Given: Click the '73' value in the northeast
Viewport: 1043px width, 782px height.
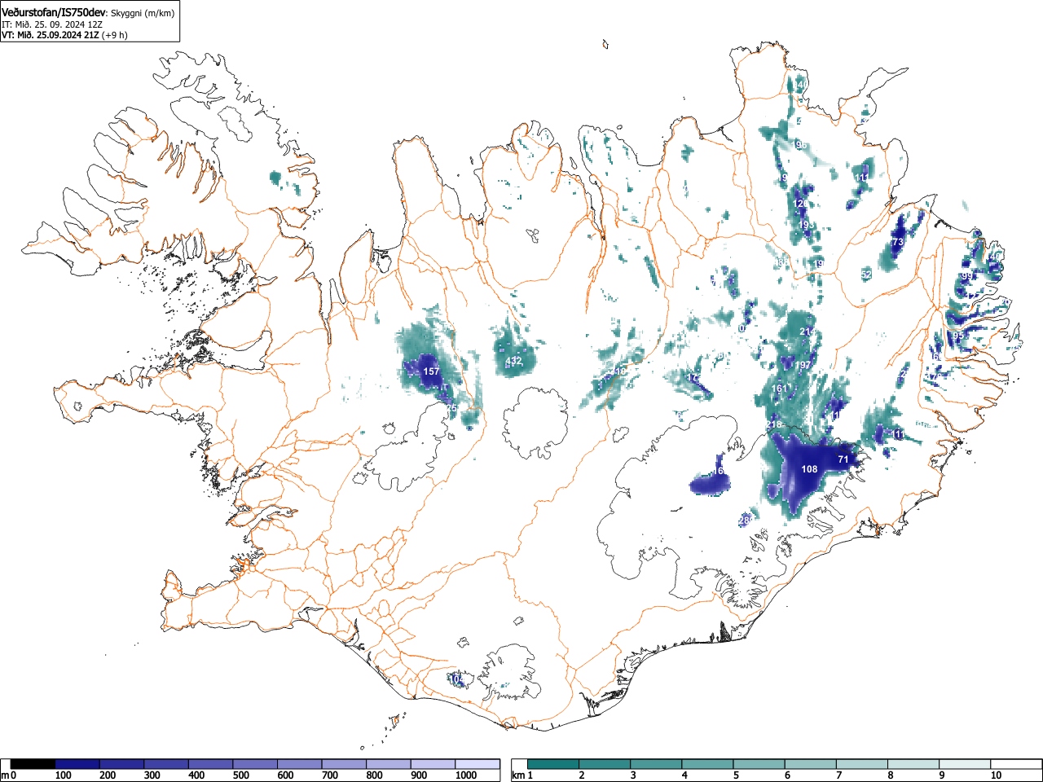Looking at the screenshot, I should 898,243.
